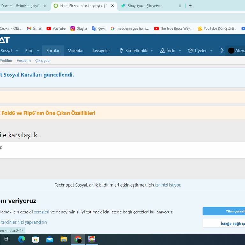
Task: Expand the İndir dropdown arrow
Action: coord(180,51)
